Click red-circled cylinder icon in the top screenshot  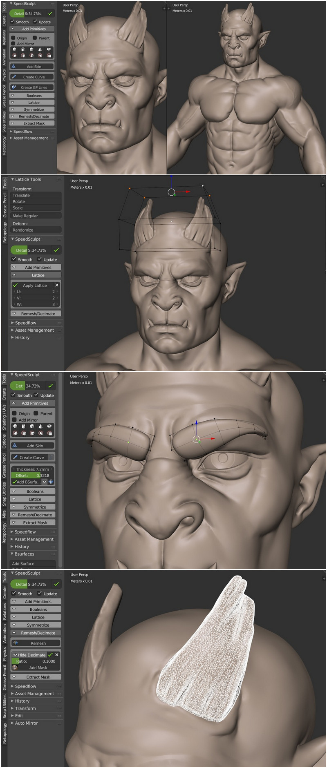pyautogui.click(x=23, y=55)
